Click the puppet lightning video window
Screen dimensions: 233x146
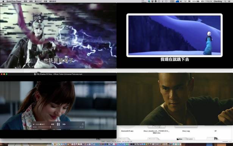[58, 36]
